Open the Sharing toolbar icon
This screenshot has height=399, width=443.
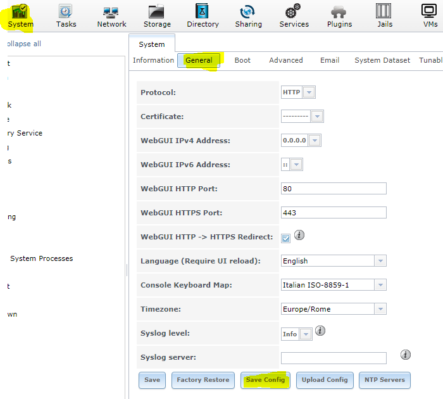(248, 16)
